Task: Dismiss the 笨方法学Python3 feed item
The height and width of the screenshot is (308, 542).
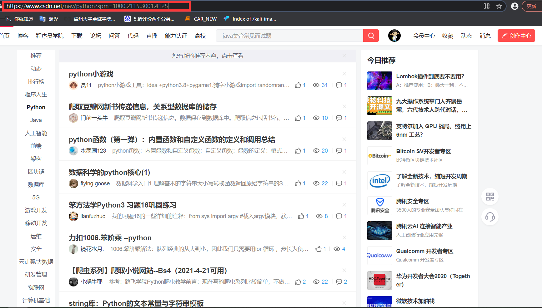Action: point(344,205)
